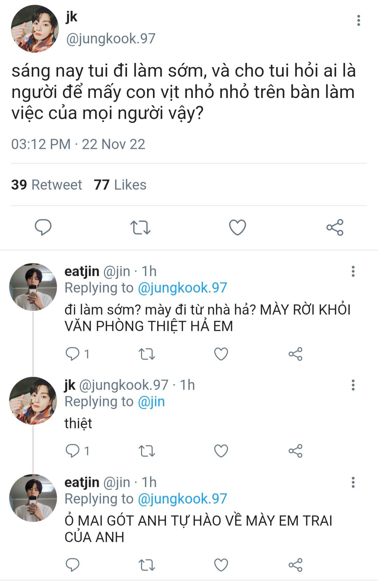Screen dimensions: 378x582
Task: Open @jin mention in jk's reply
Action: click(x=151, y=401)
